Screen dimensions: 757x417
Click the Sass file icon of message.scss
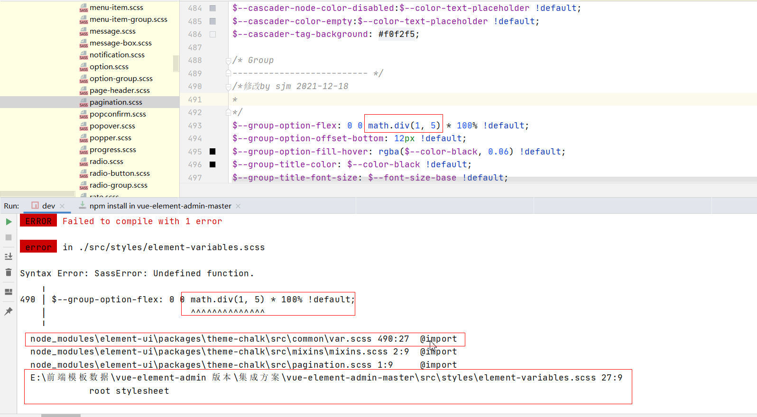pos(83,32)
